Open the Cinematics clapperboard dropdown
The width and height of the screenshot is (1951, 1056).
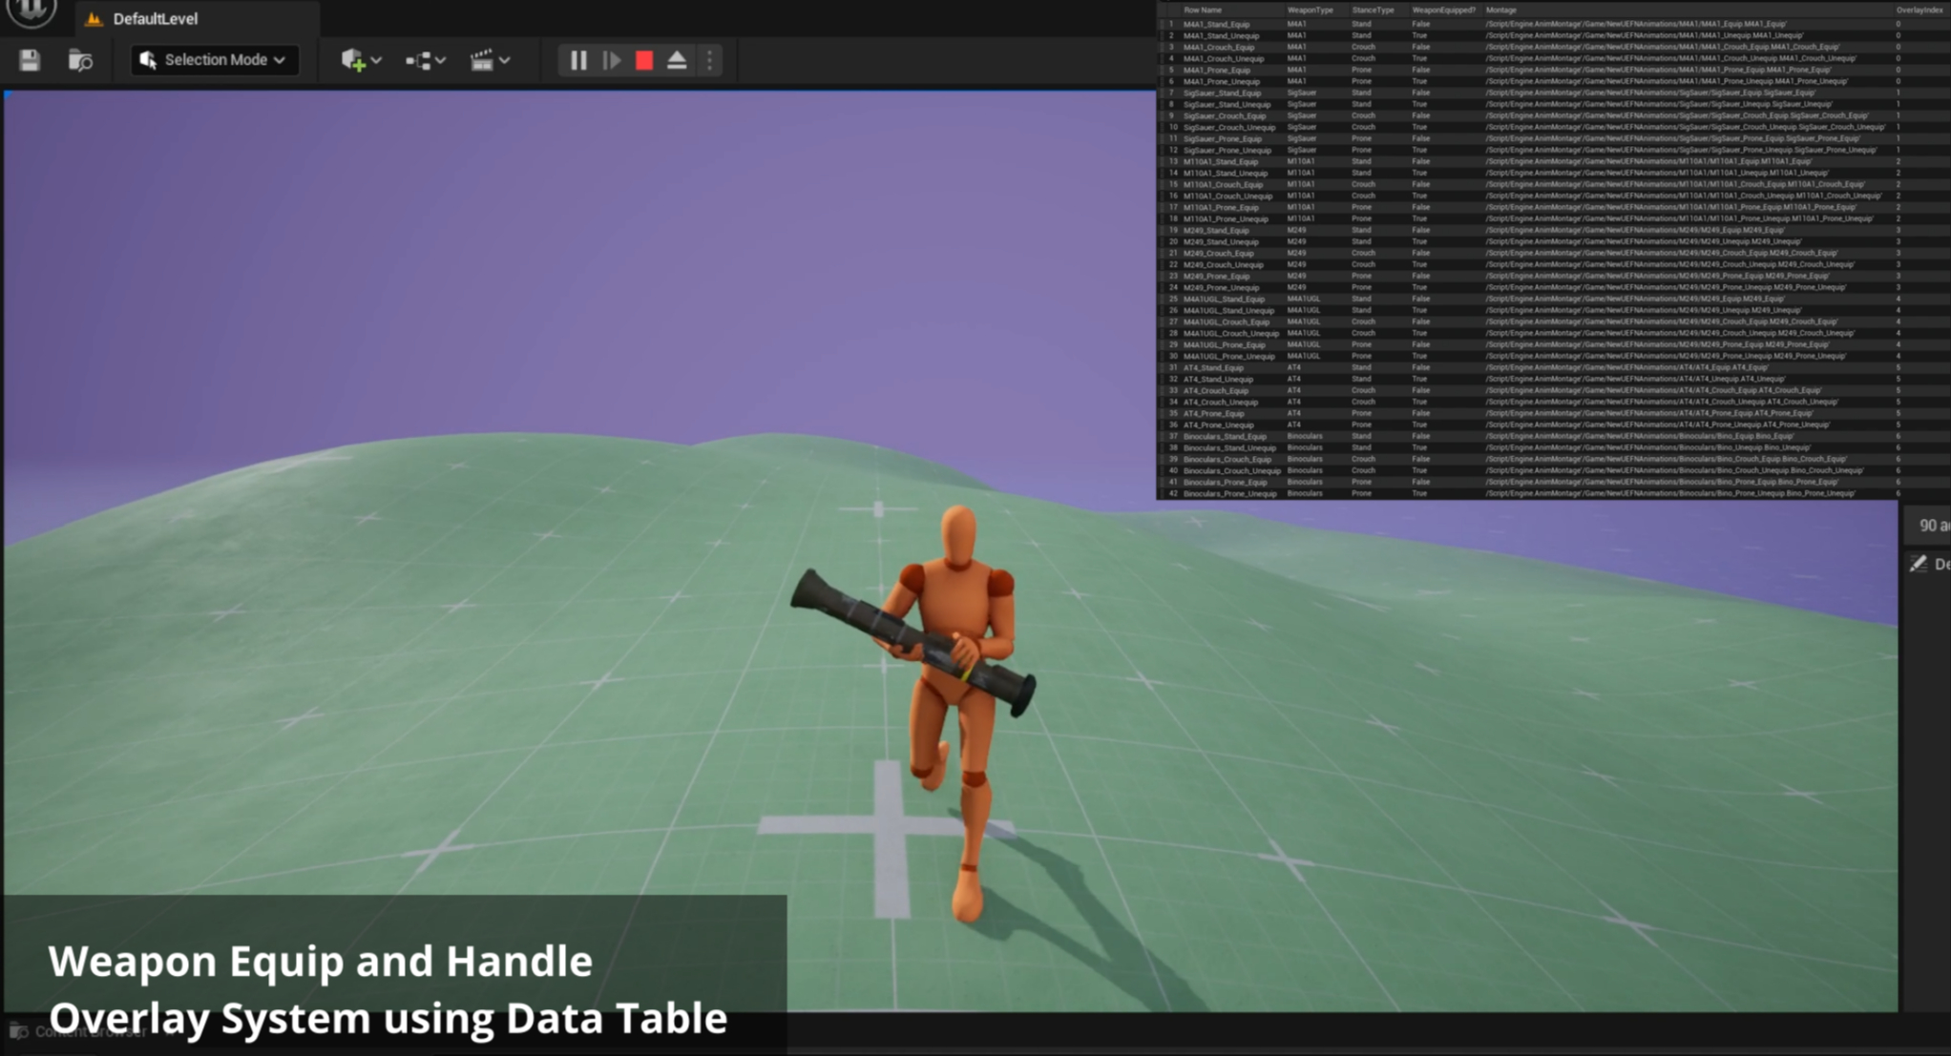(490, 60)
